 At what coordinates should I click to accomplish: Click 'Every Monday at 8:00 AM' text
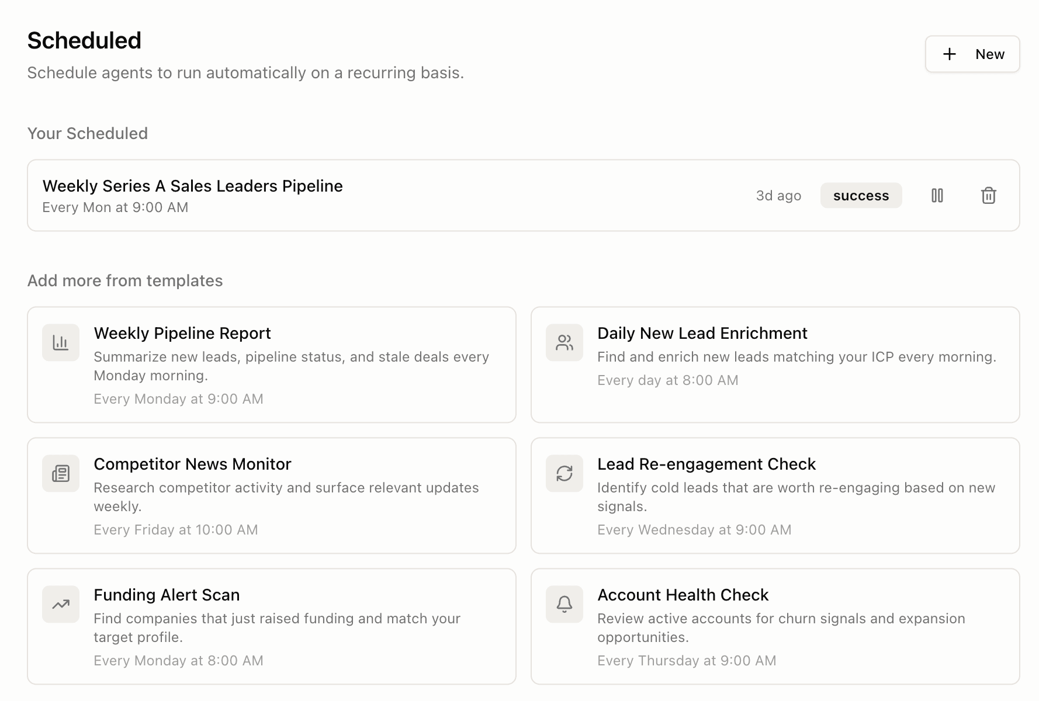pos(178,661)
